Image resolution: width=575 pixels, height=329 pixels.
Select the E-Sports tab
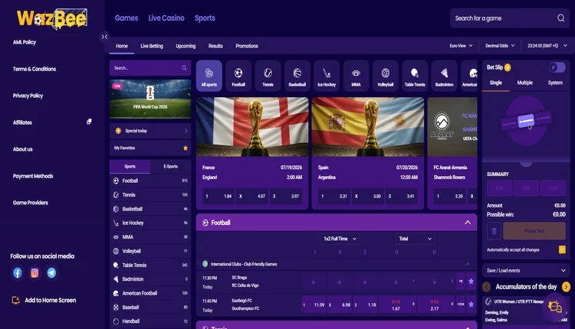(170, 166)
